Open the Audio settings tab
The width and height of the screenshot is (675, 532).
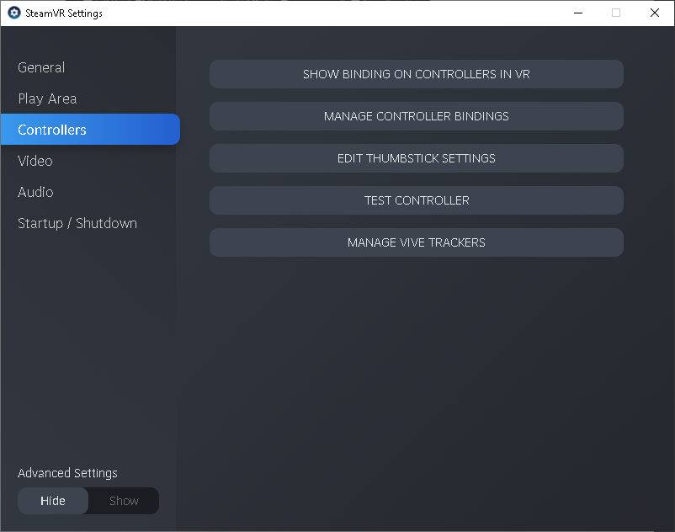coord(35,192)
